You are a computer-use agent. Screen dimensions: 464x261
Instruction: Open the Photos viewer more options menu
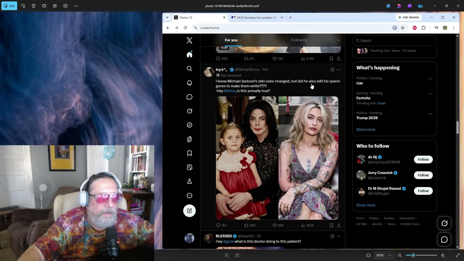point(76,6)
